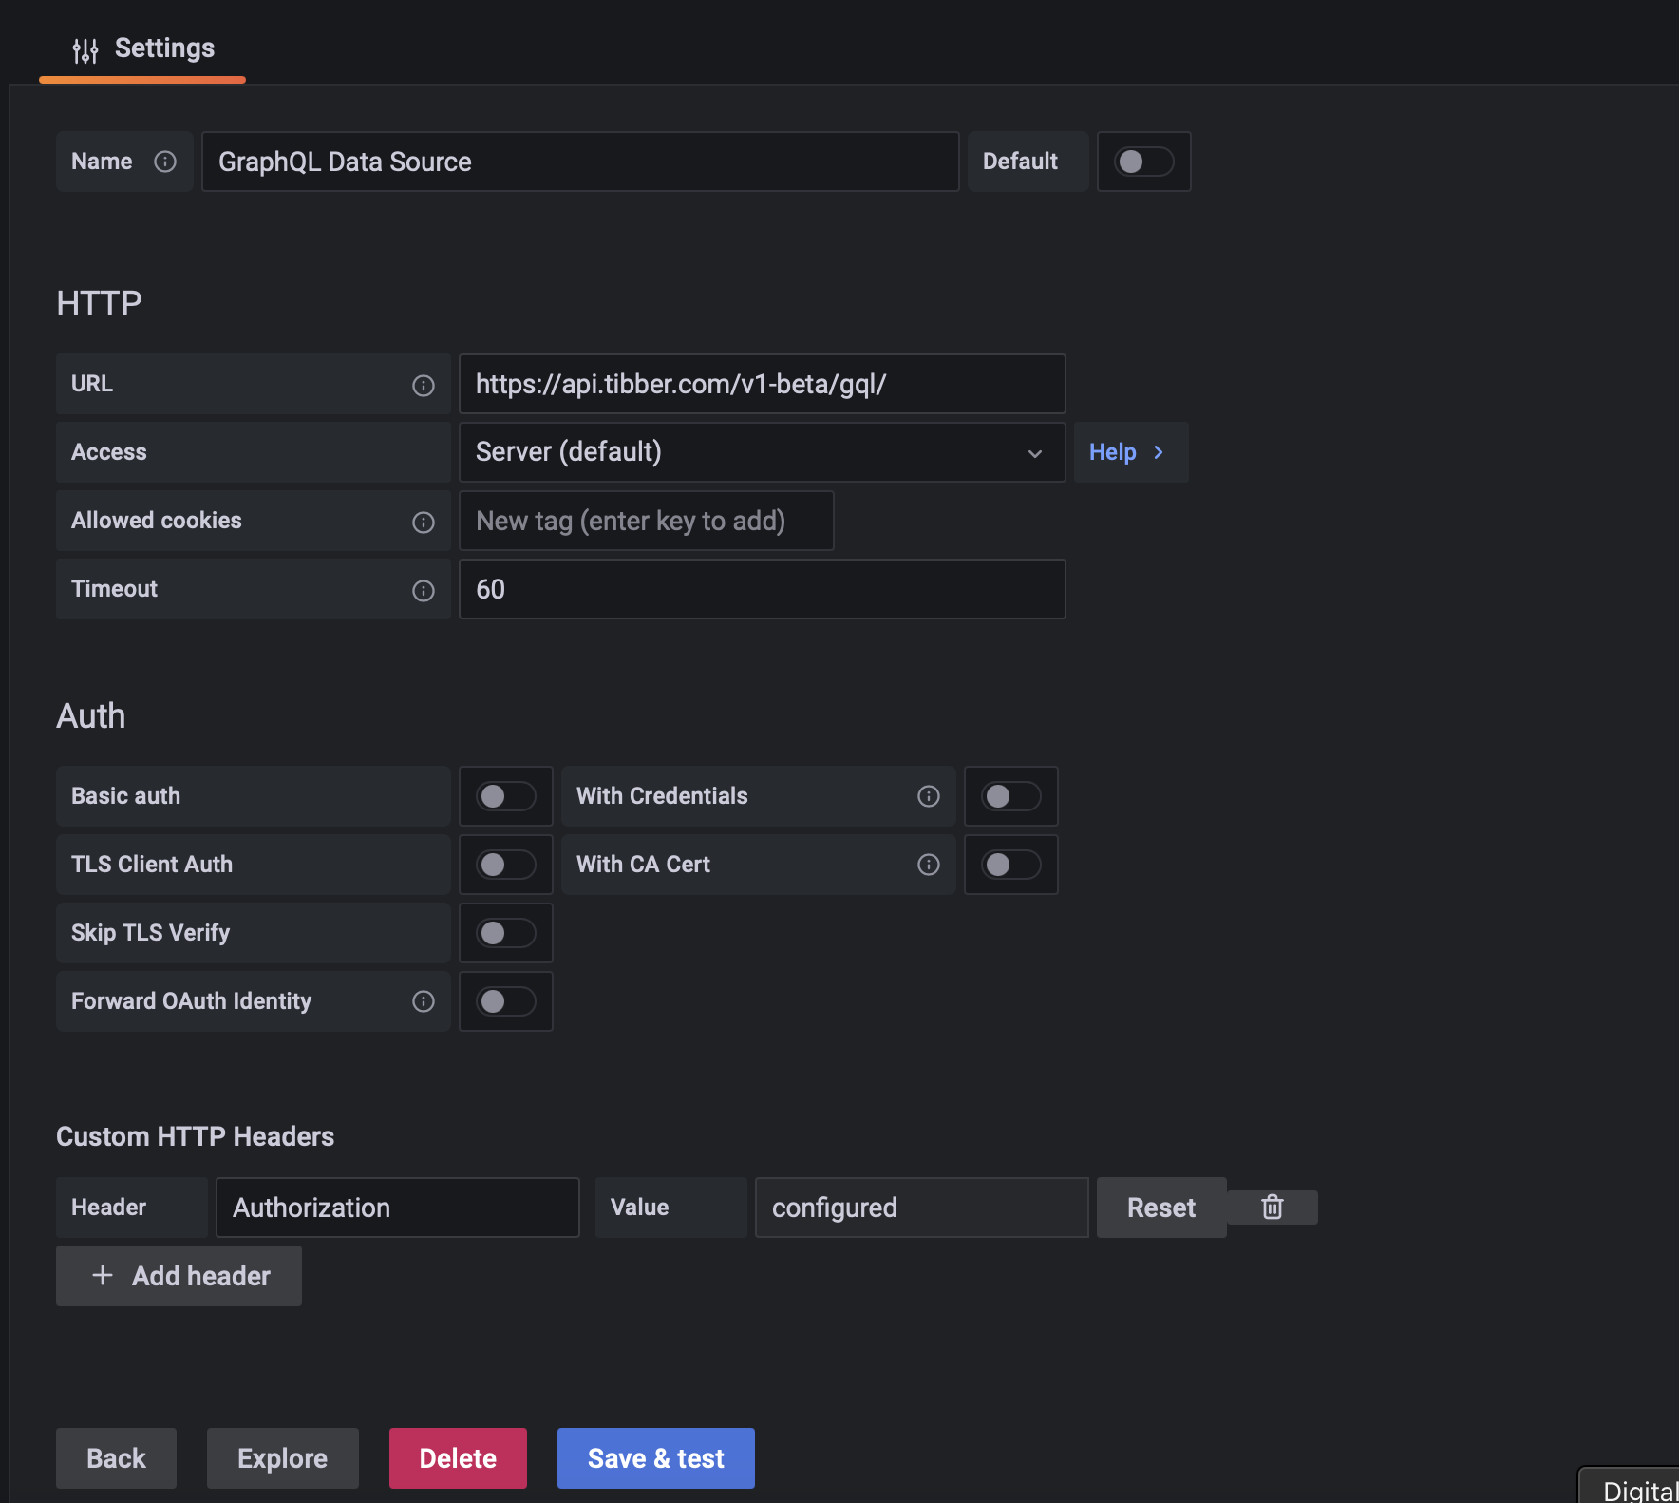Enable the With CA Cert switch
This screenshot has height=1503, width=1679.
pos(1011,865)
